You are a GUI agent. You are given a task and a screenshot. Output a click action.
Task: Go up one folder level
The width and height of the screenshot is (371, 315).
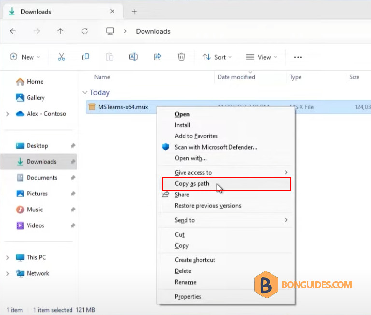[60, 31]
